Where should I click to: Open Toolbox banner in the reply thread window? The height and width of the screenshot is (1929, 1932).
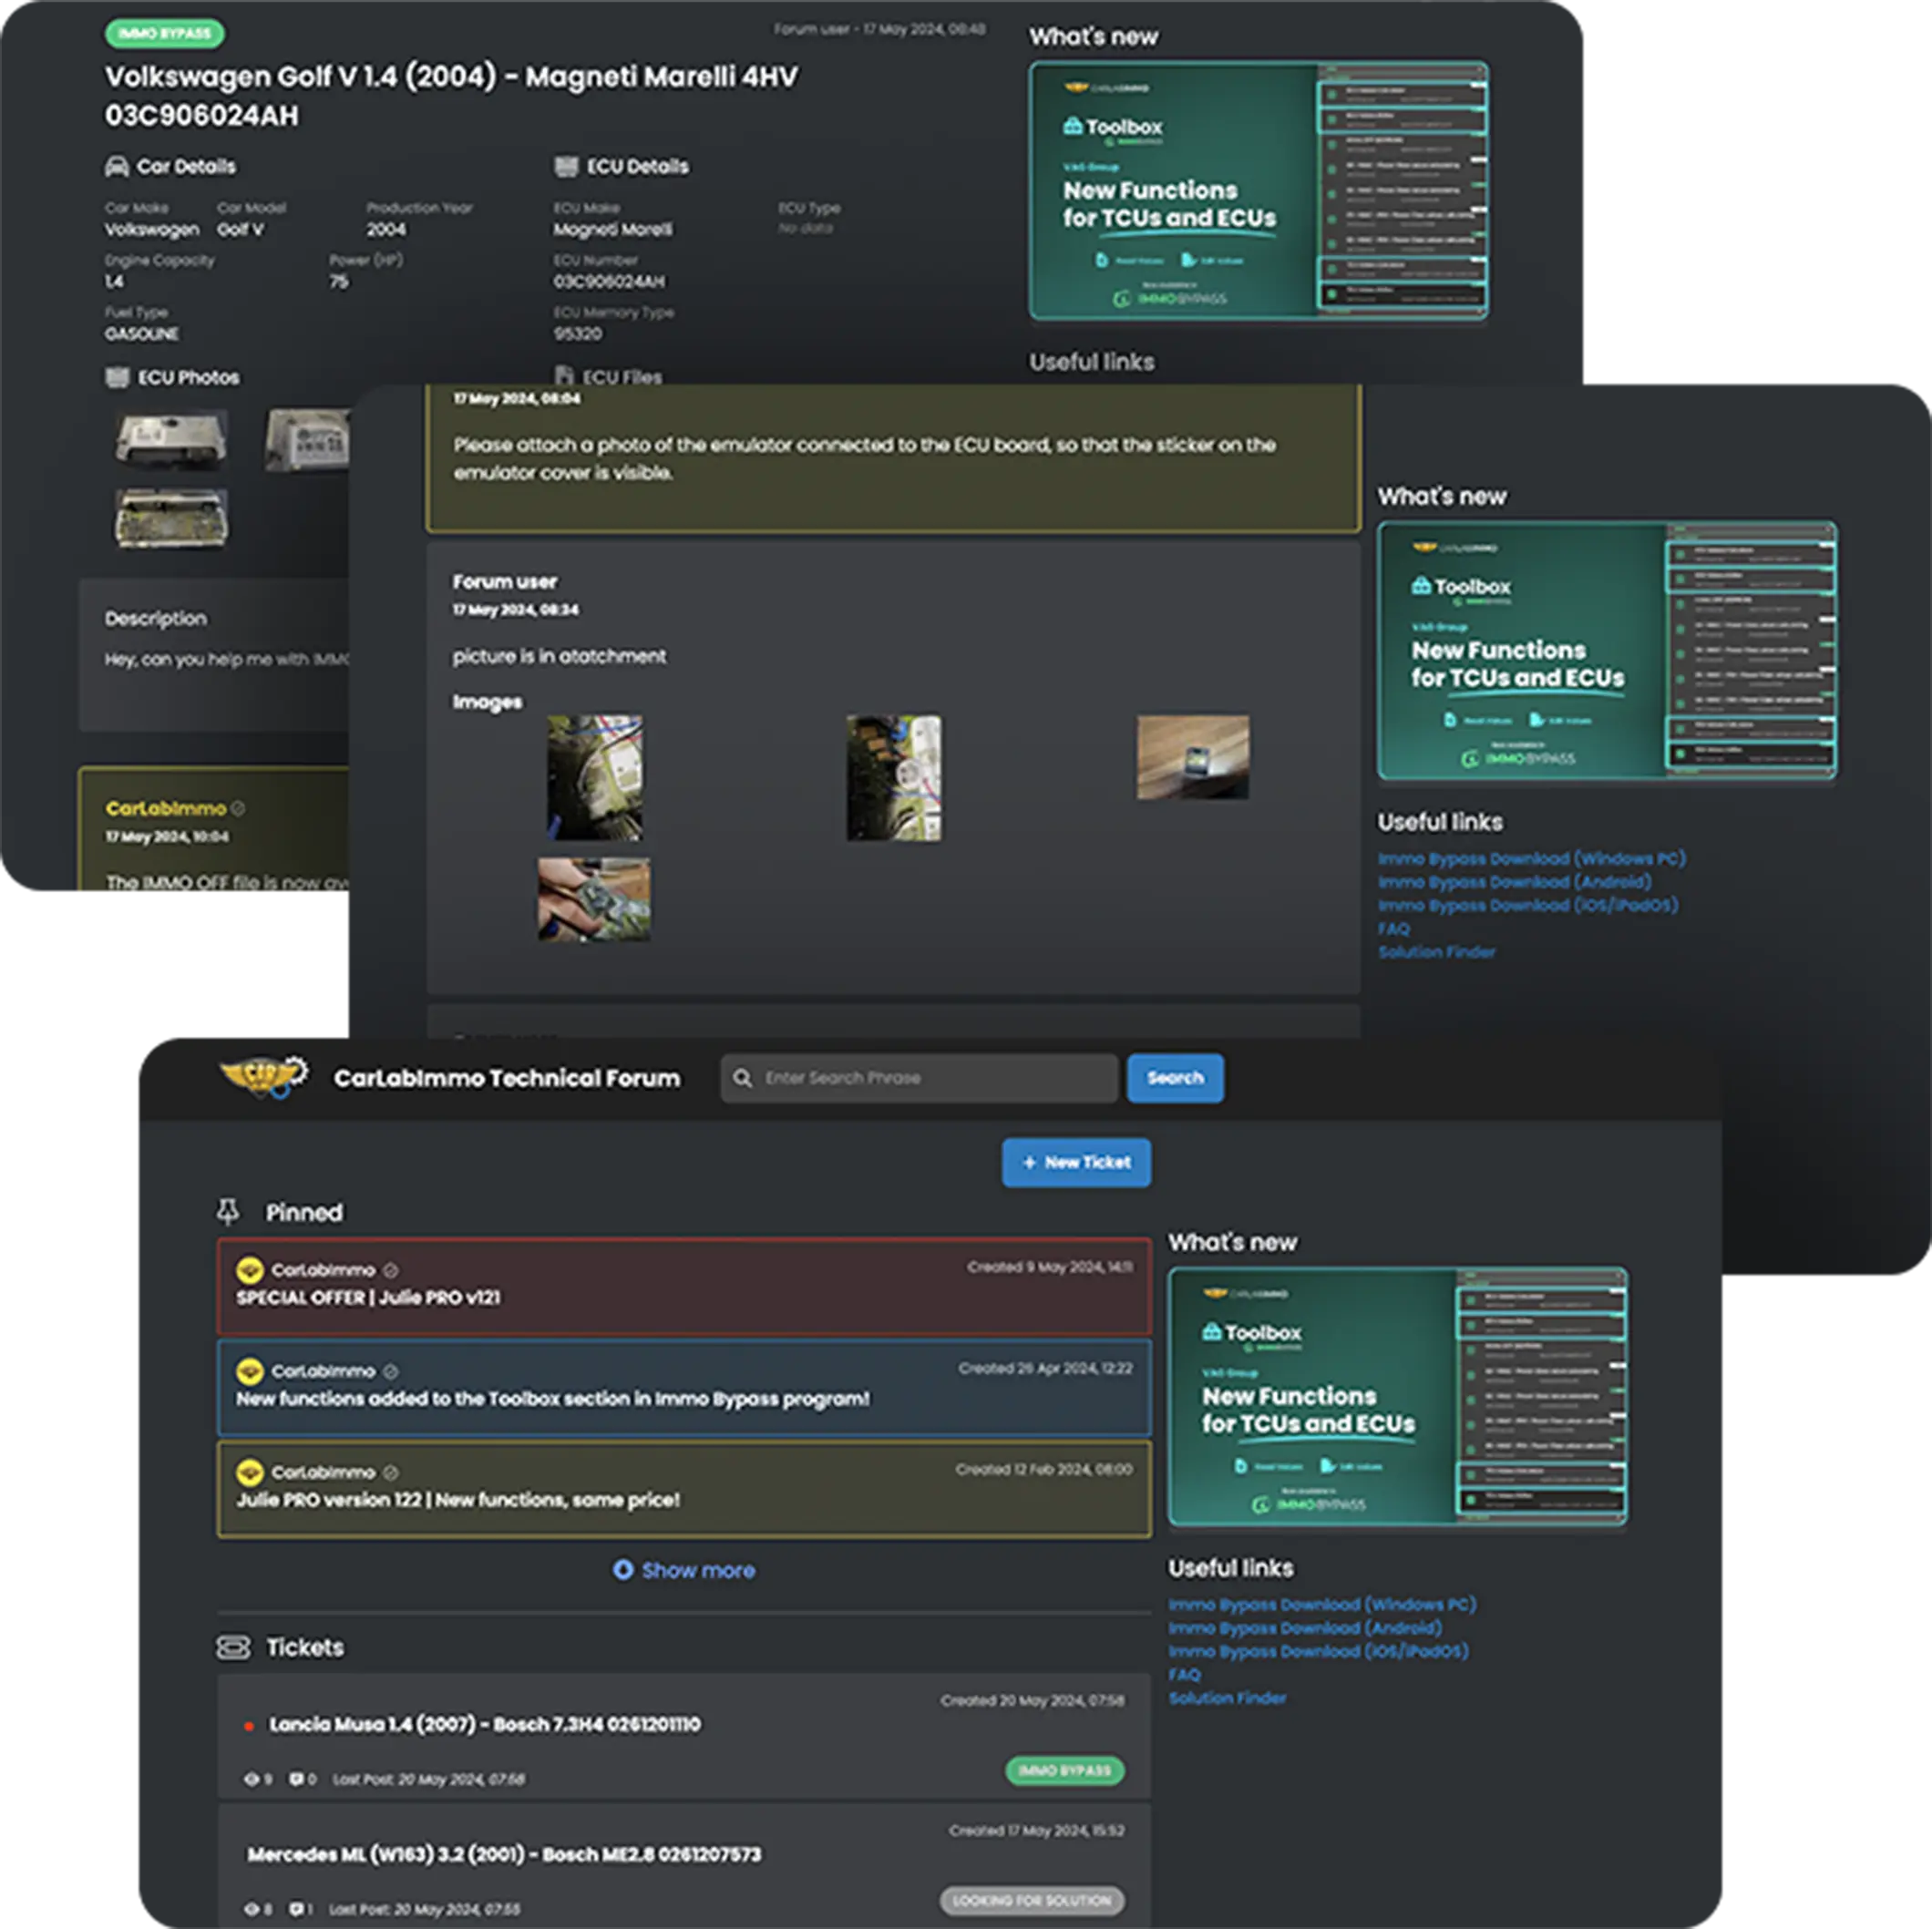1607,650
